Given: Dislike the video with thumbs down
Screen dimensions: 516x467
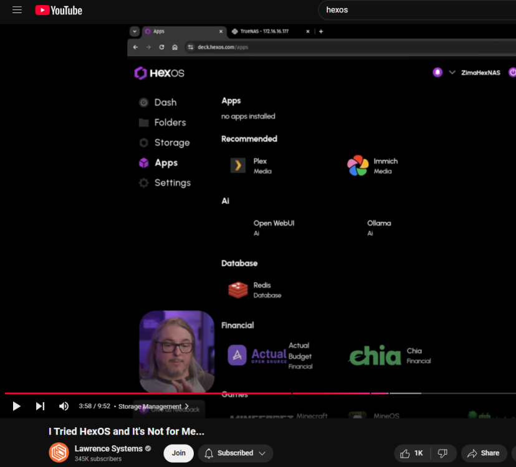Looking at the screenshot, I should pos(442,453).
